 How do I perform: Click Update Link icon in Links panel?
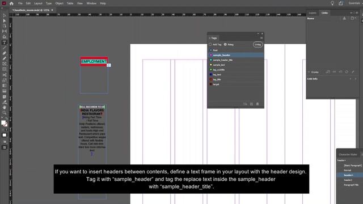[347, 72]
